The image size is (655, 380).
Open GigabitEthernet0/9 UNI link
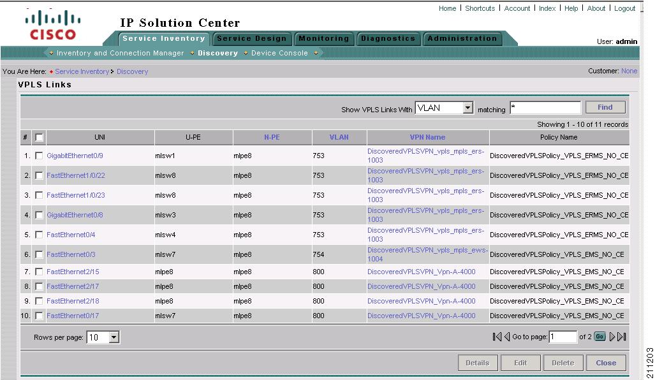[75, 156]
